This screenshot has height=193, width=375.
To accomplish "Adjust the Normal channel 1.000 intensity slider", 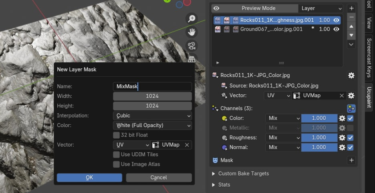I will coord(319,147).
